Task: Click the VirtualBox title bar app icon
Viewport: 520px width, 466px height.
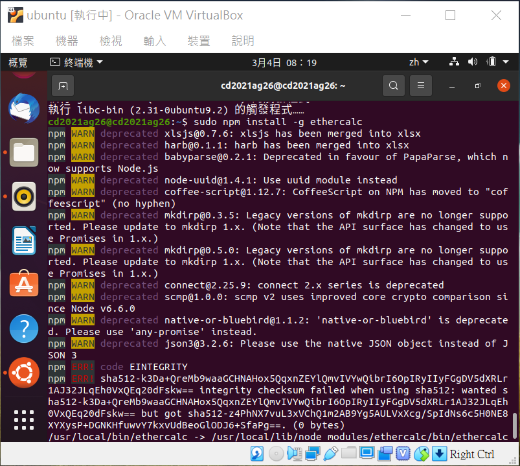Action: pyautogui.click(x=16, y=15)
